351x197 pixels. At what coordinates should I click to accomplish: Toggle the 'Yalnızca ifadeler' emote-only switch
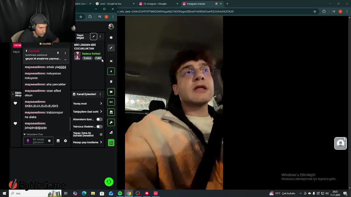click(x=99, y=127)
